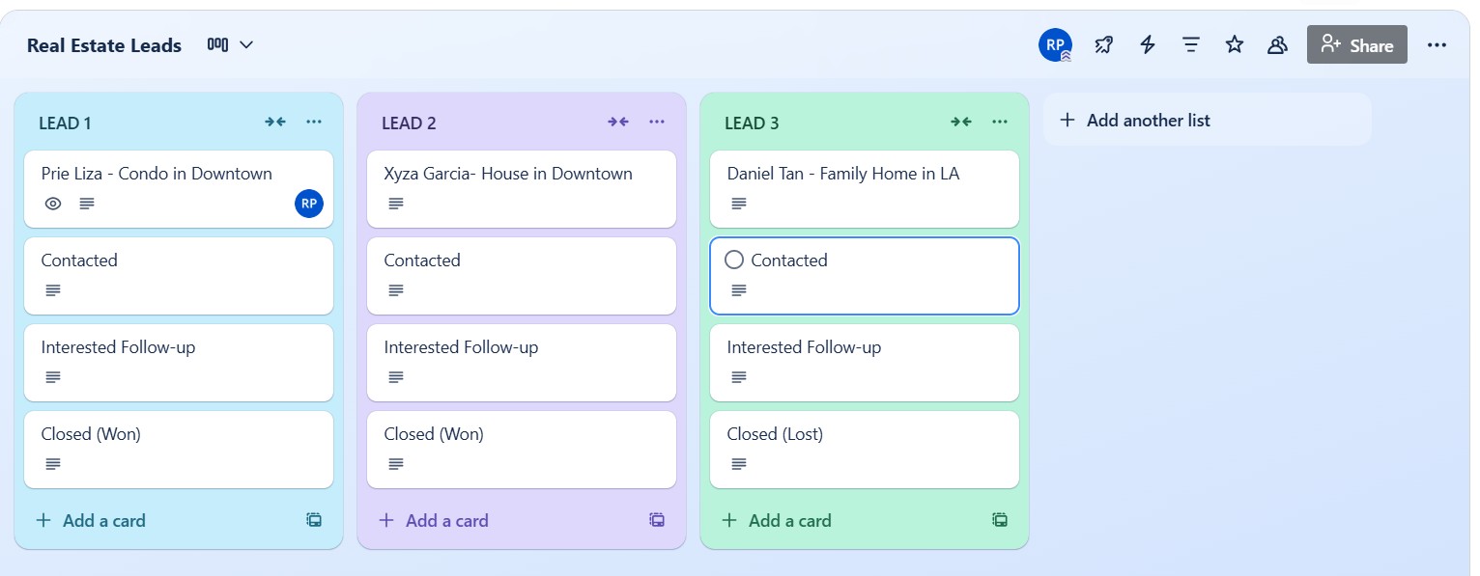Screen dimensions: 1480x576
Task: Open the lightning bolt Automation icon
Action: pos(1148,44)
